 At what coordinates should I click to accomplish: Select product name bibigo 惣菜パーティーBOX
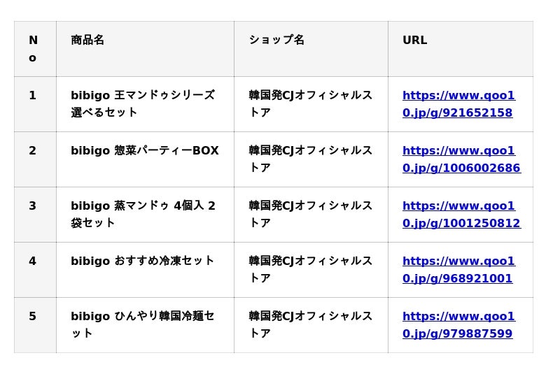point(144,151)
